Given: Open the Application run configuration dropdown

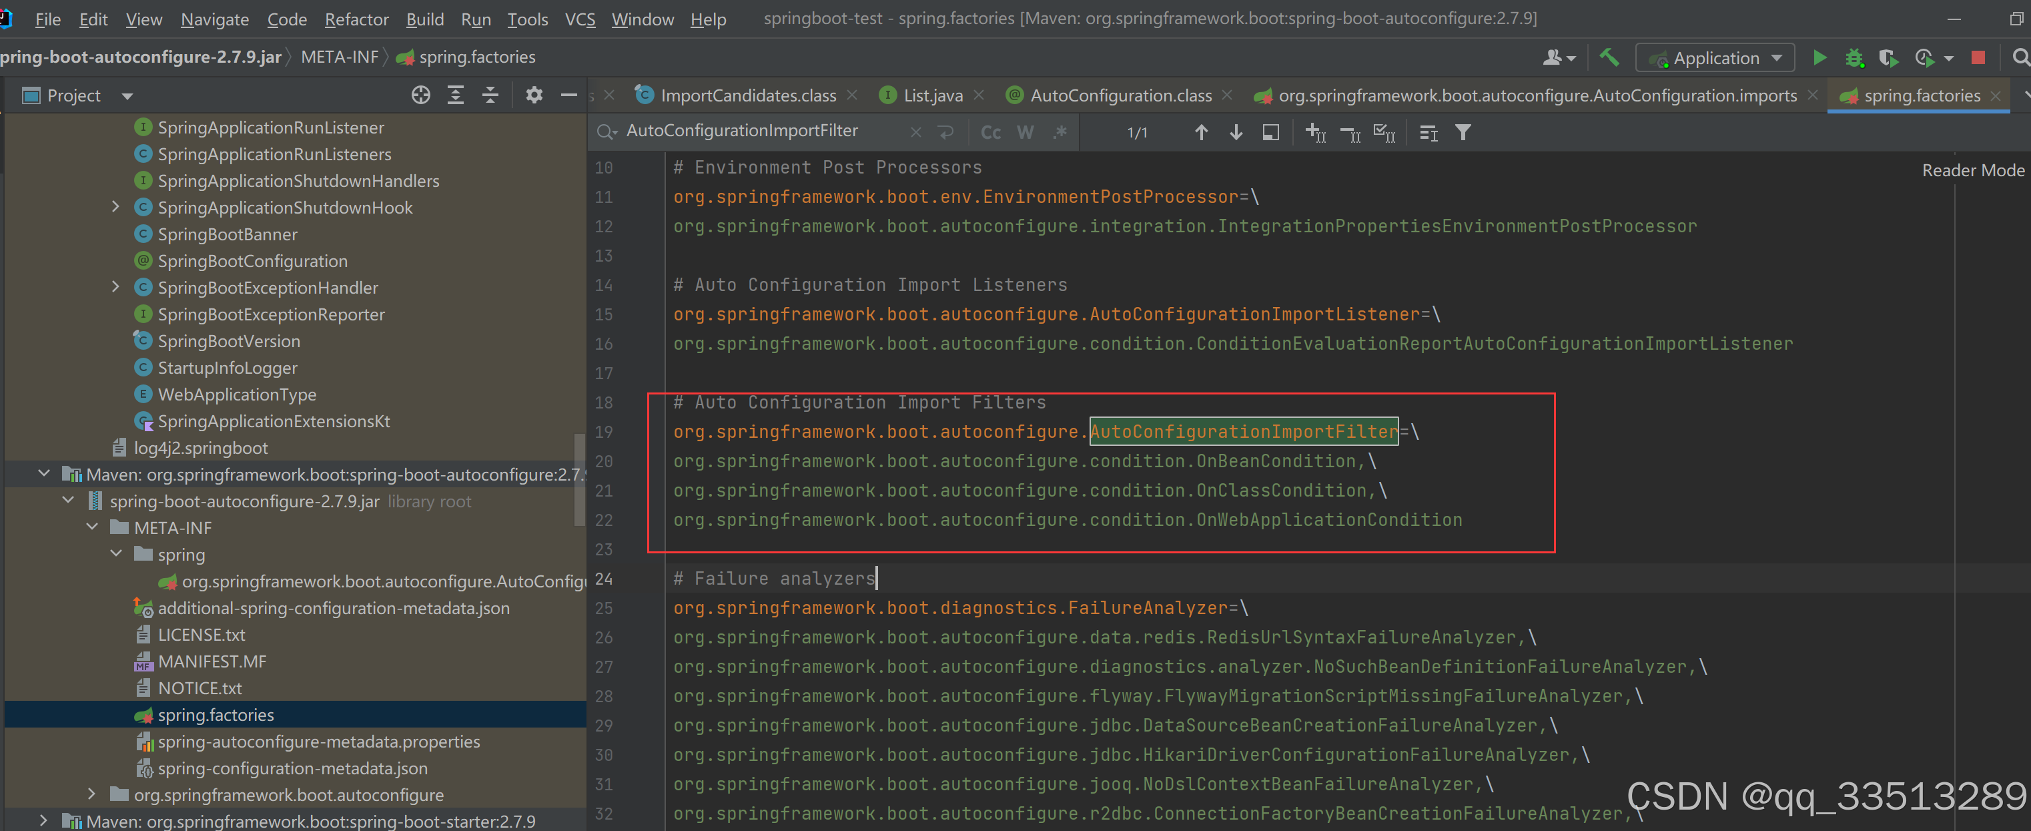Looking at the screenshot, I should click(x=1715, y=57).
